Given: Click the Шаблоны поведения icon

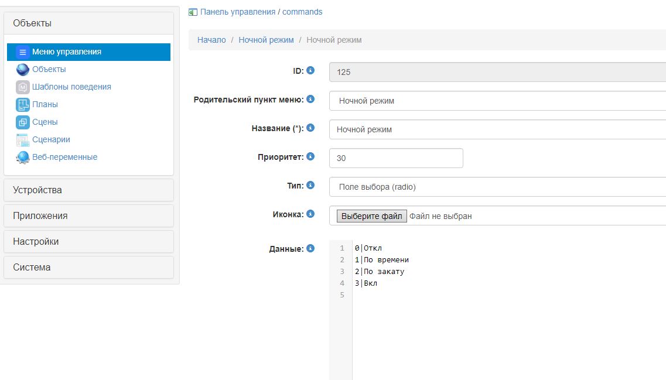Looking at the screenshot, I should [23, 87].
